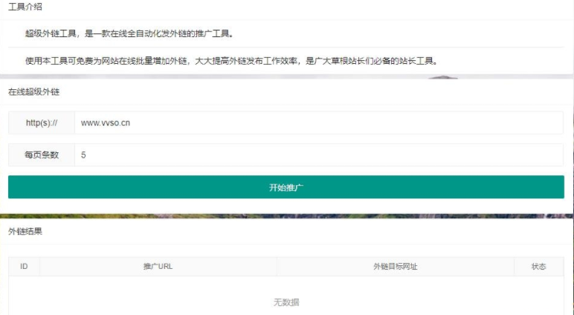Select the 外链结果 section heading
Viewport: 574px width, 315px height.
(x=25, y=231)
